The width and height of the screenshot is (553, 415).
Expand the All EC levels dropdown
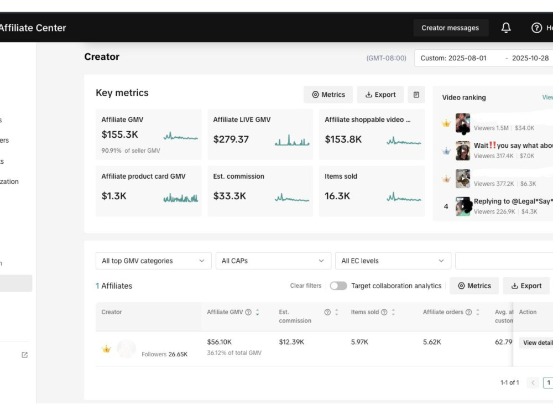point(393,261)
